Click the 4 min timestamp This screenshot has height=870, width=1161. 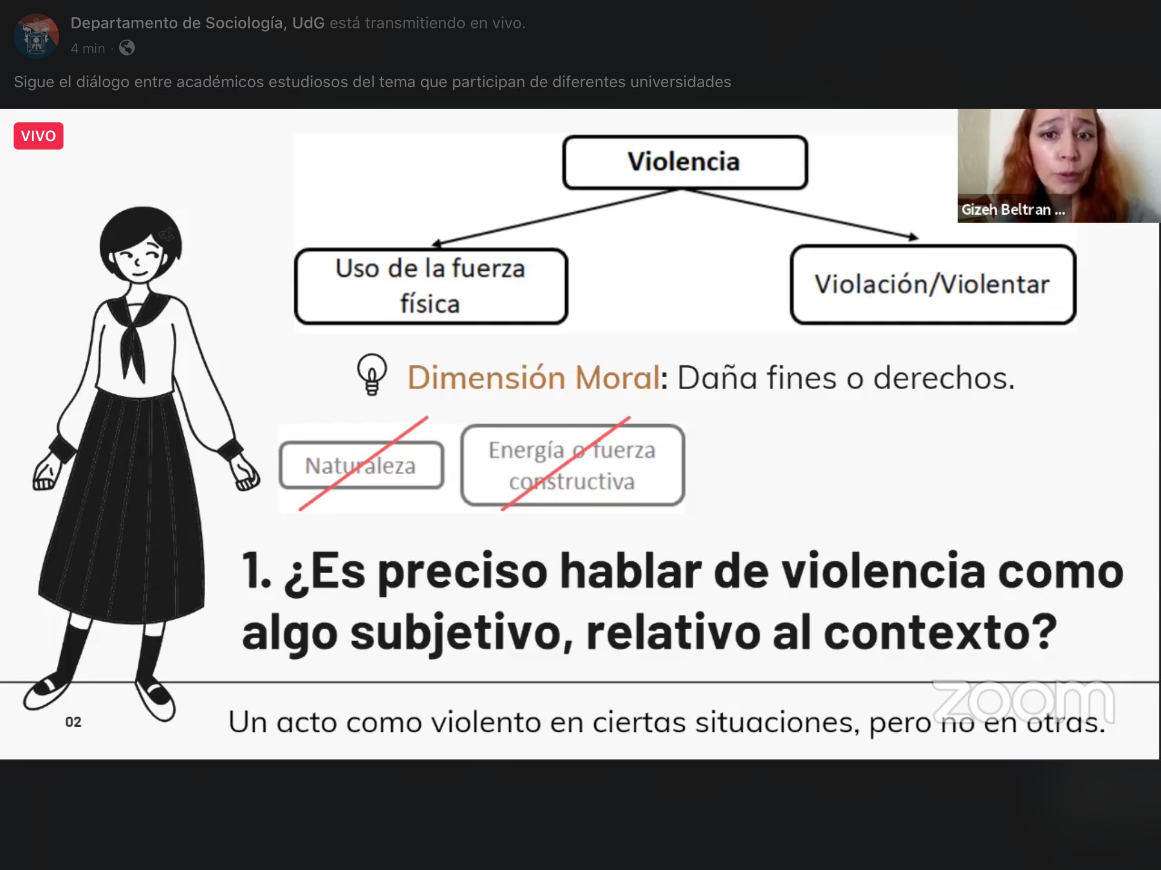pos(88,49)
